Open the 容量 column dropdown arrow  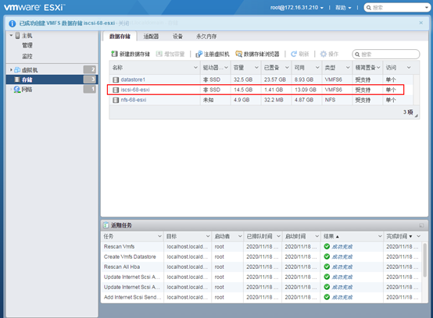pyautogui.click(x=256, y=68)
